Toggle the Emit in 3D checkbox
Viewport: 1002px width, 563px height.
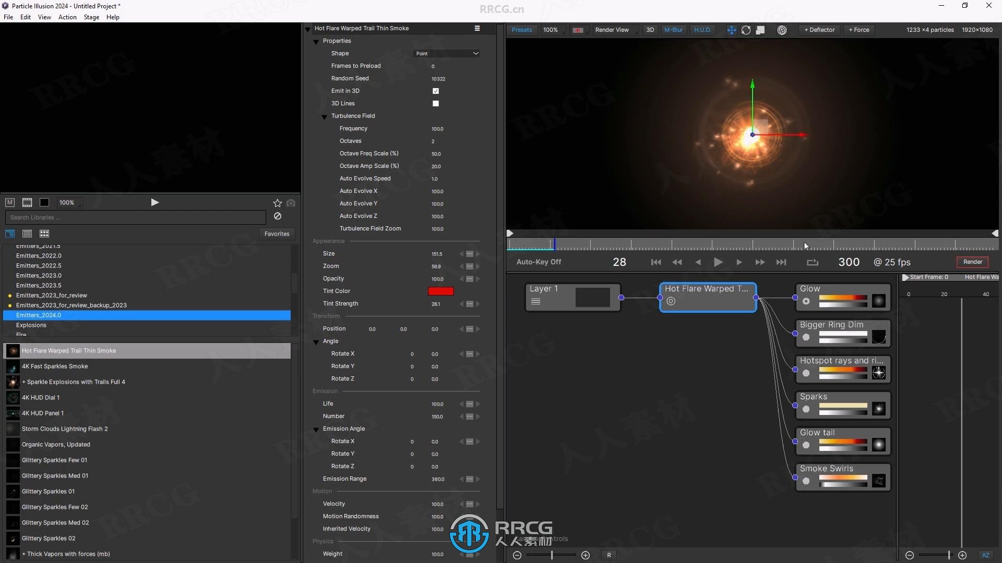click(436, 91)
